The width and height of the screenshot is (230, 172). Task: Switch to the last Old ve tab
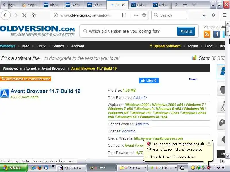(161, 5)
